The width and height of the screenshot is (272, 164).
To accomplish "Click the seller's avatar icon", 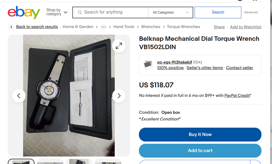I will pyautogui.click(x=148, y=65).
